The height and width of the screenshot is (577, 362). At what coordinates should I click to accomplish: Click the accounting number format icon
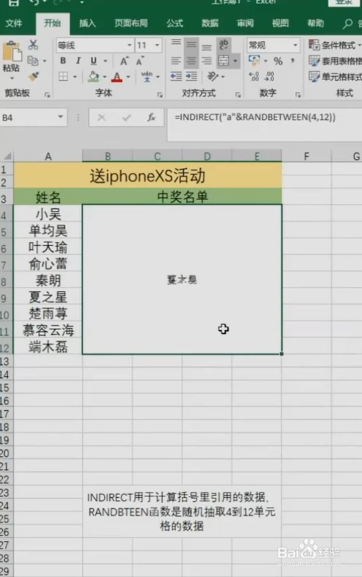point(254,60)
